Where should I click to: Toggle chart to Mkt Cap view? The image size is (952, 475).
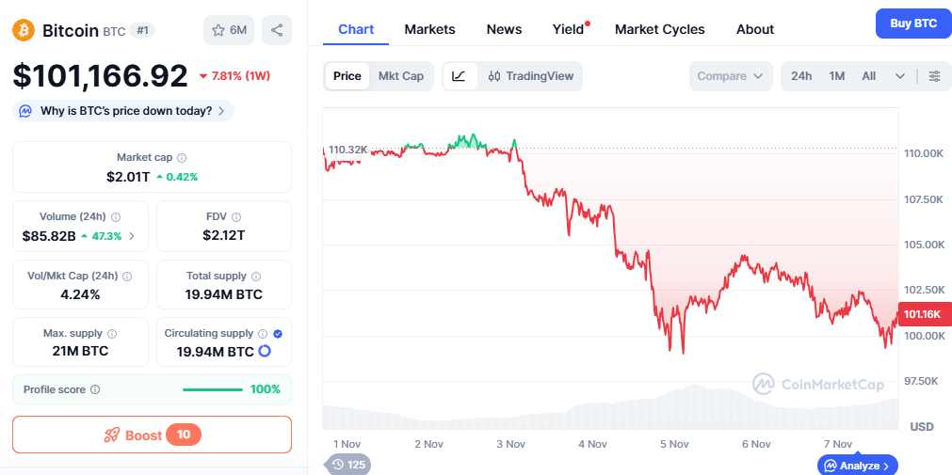tap(401, 76)
